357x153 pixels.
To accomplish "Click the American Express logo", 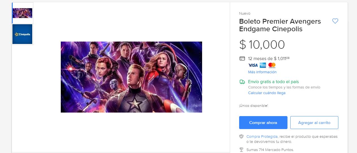I will click(x=263, y=65).
